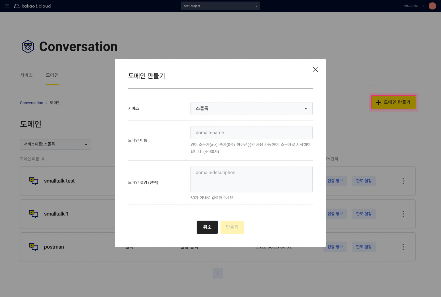Open the hamburger navigation menu
Screen dimensions: 441x298
7,6
